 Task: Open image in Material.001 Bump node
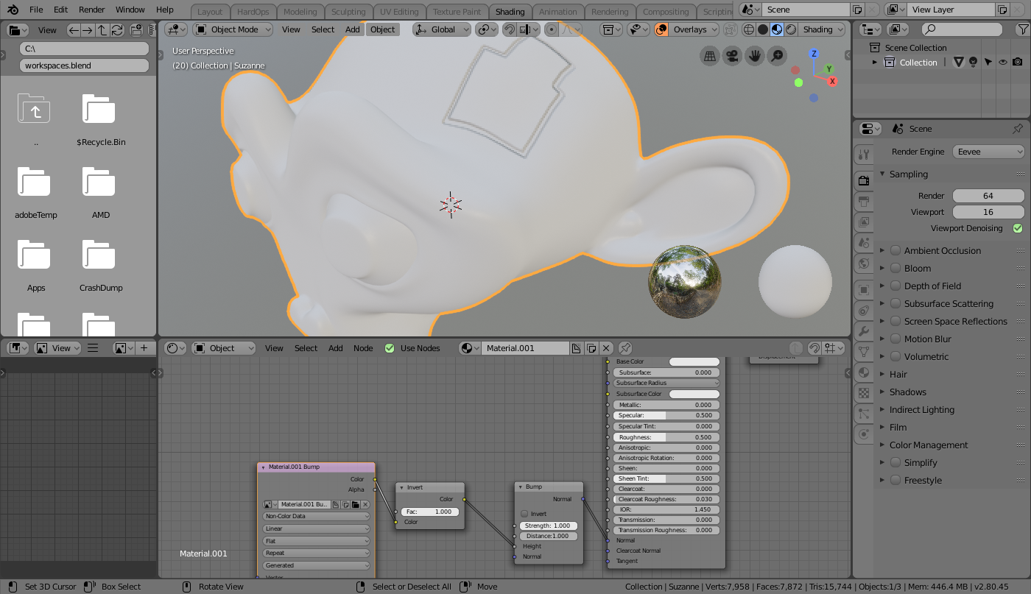355,504
